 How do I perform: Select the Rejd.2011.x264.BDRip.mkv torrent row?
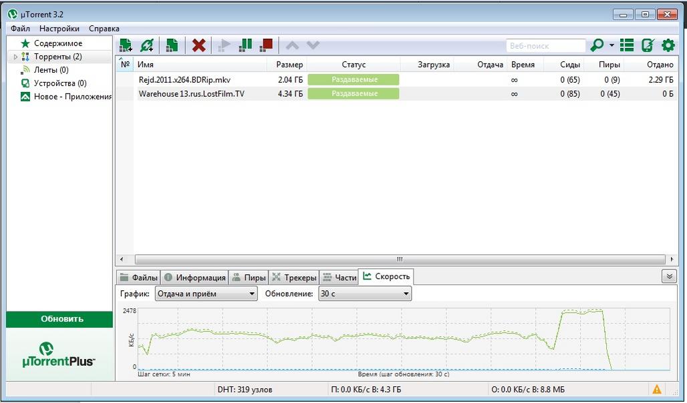point(397,79)
